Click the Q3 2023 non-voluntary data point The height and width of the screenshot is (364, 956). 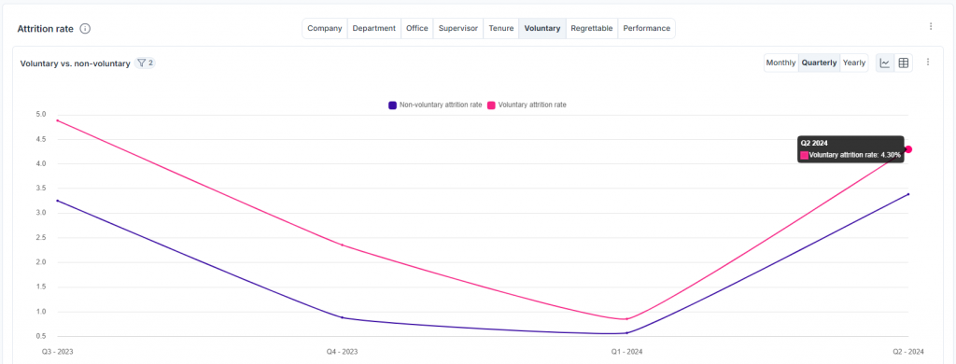tap(57, 201)
